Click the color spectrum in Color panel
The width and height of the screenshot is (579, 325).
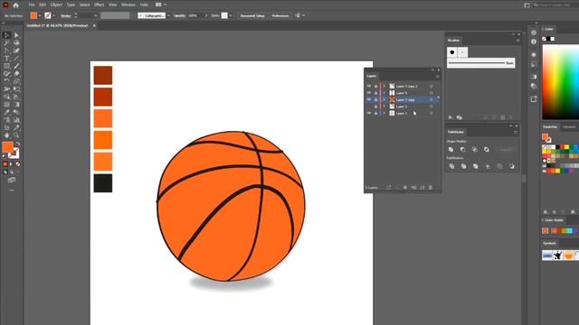coord(561,82)
